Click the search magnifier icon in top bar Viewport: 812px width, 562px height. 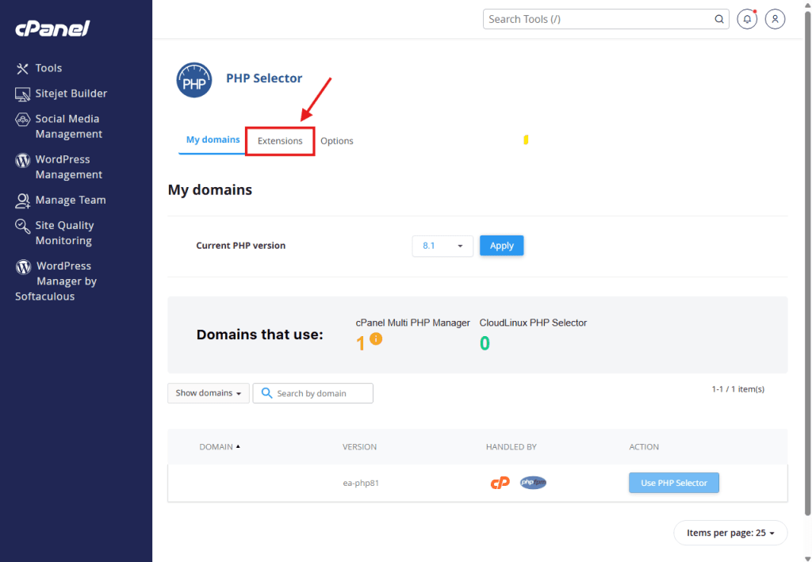[x=719, y=19]
